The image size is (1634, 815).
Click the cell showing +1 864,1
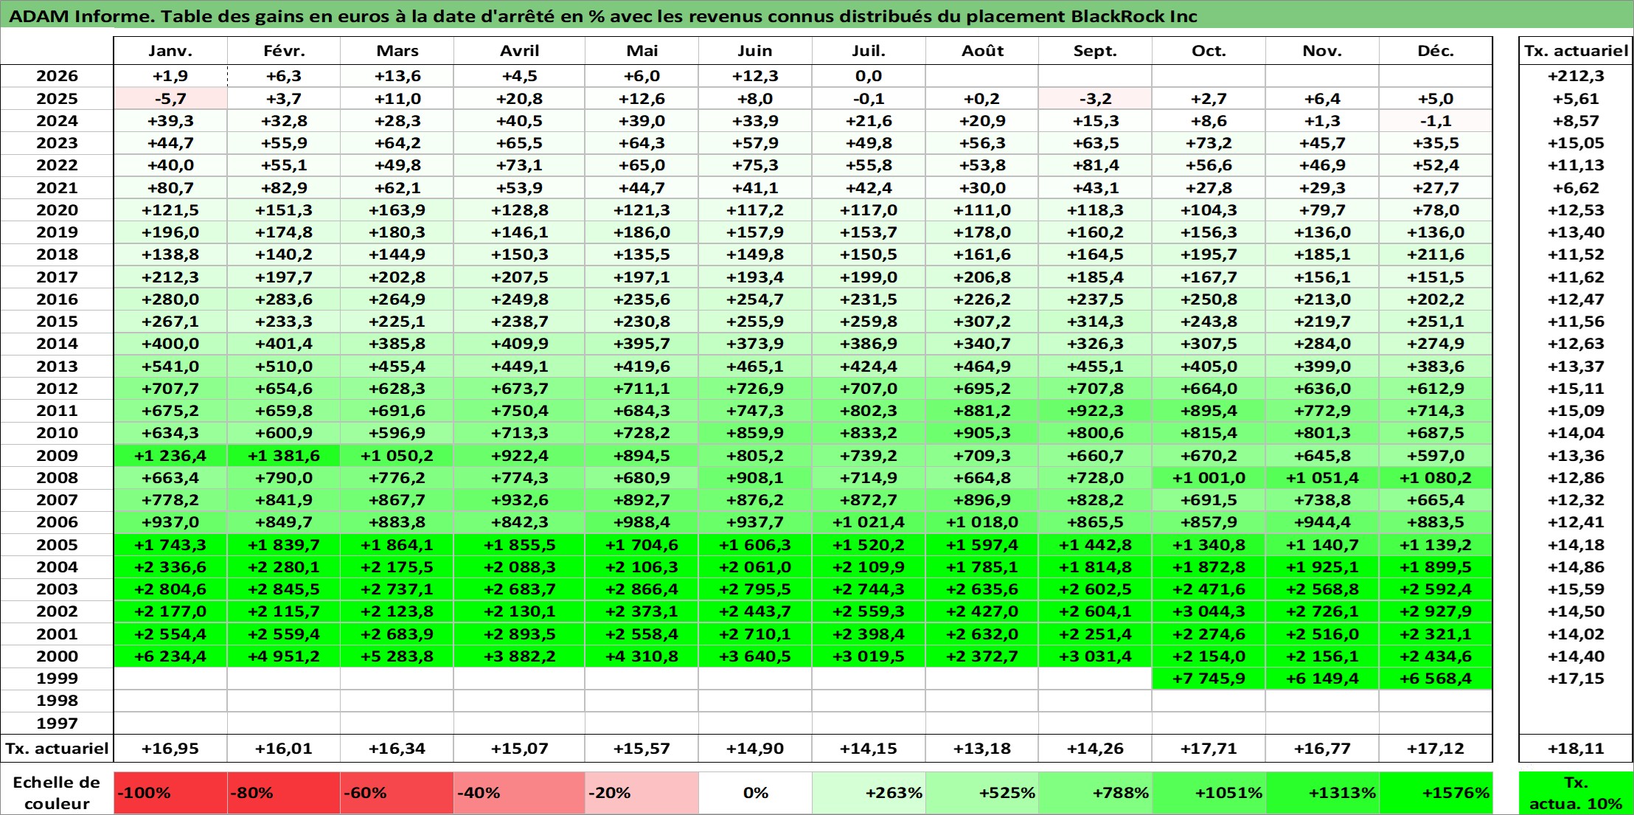click(x=397, y=545)
